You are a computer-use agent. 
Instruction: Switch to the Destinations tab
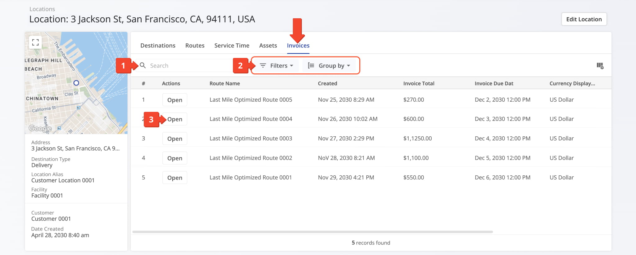pos(158,46)
